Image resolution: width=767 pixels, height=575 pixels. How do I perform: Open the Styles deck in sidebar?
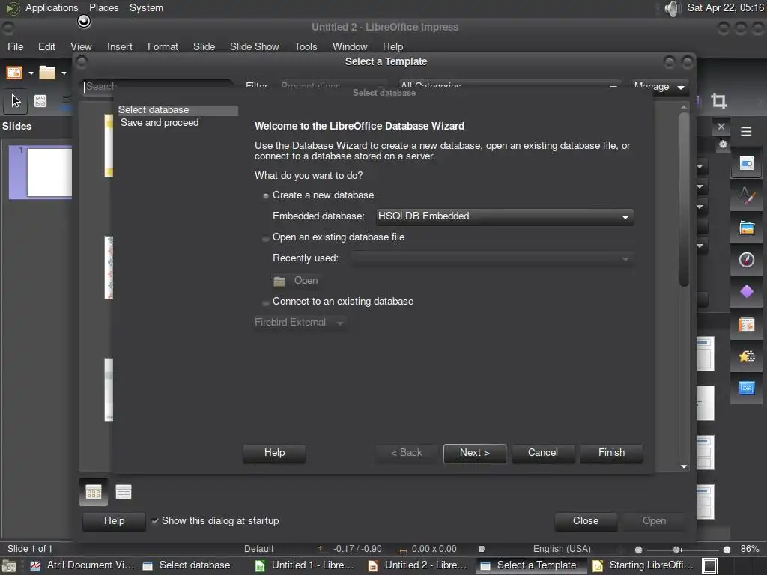747,195
